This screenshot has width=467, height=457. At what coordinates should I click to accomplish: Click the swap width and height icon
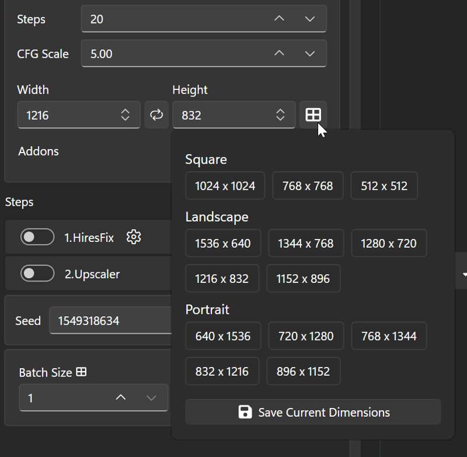coord(156,115)
